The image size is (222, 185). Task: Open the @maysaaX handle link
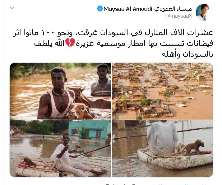click(179, 16)
